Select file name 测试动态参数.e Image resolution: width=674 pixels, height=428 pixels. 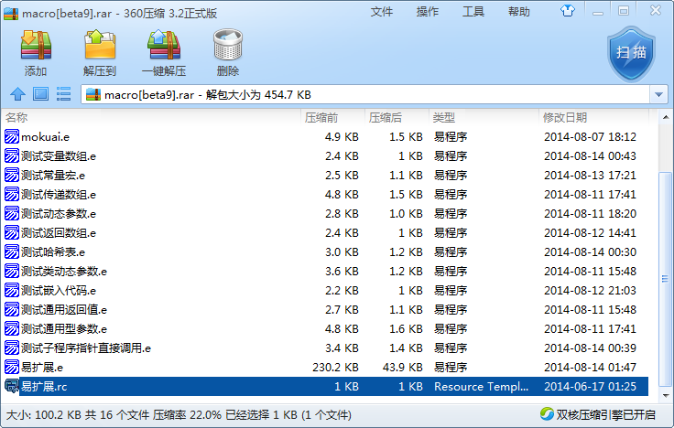(x=59, y=214)
